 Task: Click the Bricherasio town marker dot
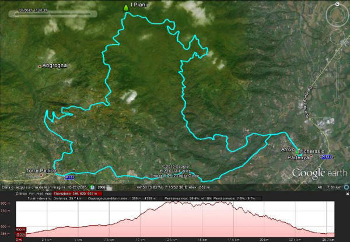click(x=311, y=156)
